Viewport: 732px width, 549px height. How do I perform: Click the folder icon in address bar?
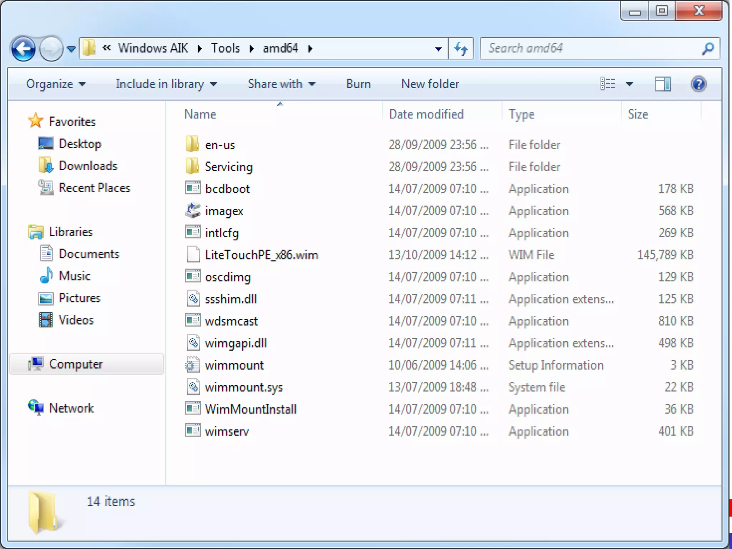[x=89, y=48]
